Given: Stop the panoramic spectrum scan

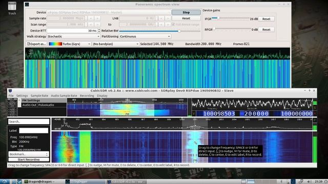Looking at the screenshot, I should [186, 12].
